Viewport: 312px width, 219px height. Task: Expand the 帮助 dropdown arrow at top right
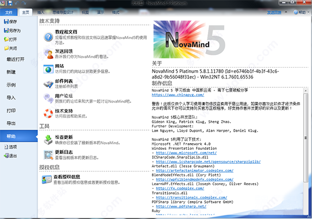(x=308, y=12)
